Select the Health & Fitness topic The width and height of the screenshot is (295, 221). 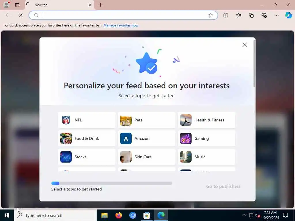[x=207, y=120]
